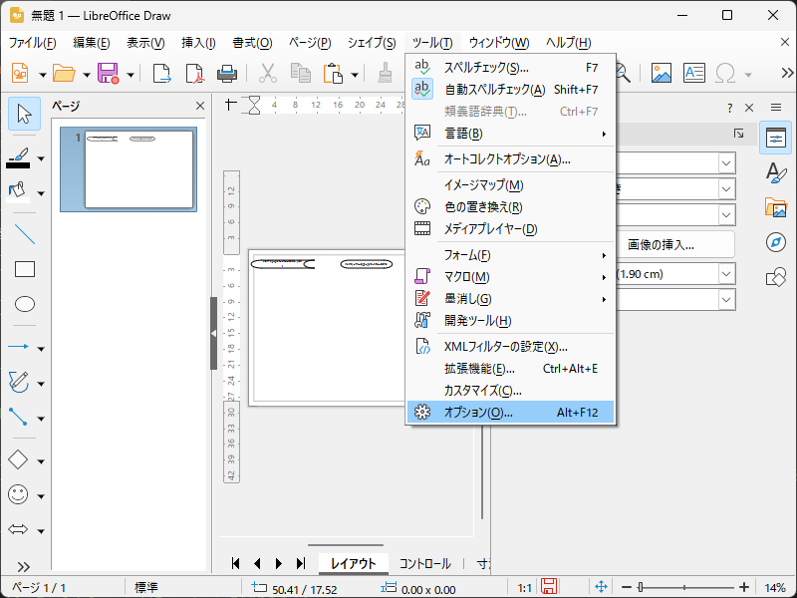Choose Spelling from Tools menu
The image size is (797, 598).
[511, 68]
